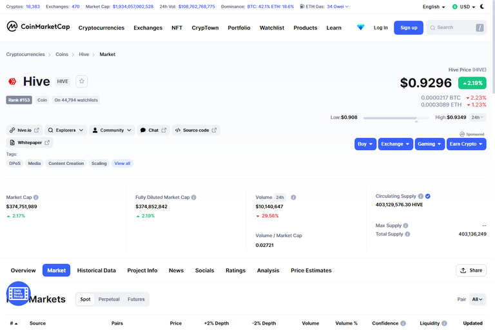The image size is (495, 331).
Task: Open Fully Diluted Market Cap info icon
Action: point(194,197)
